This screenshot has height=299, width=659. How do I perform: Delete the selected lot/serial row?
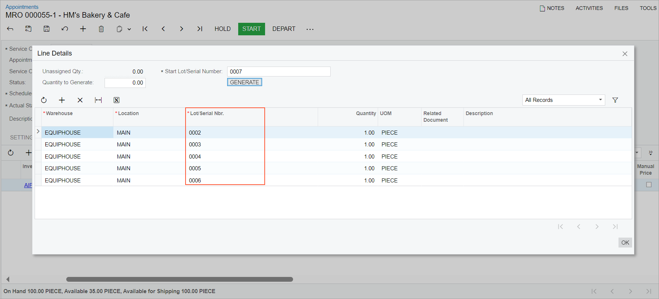(x=80, y=100)
